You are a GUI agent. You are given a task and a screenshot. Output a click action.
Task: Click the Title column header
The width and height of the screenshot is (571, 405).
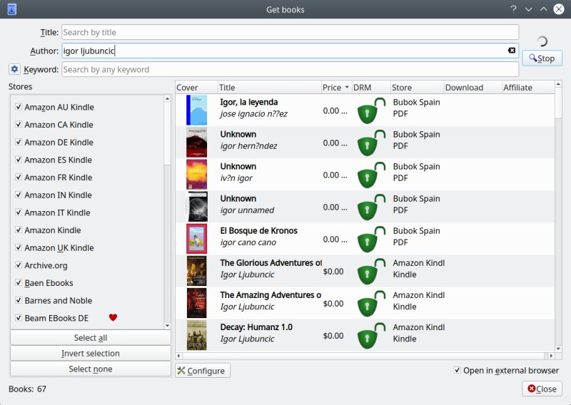point(268,88)
